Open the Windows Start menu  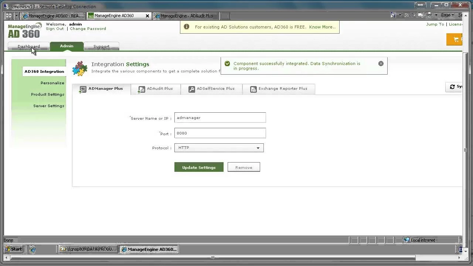[x=13, y=249]
